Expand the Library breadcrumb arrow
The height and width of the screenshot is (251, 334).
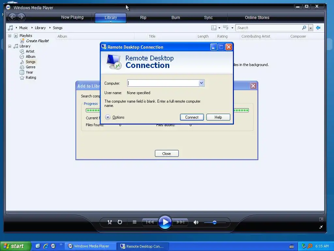(x=32, y=28)
